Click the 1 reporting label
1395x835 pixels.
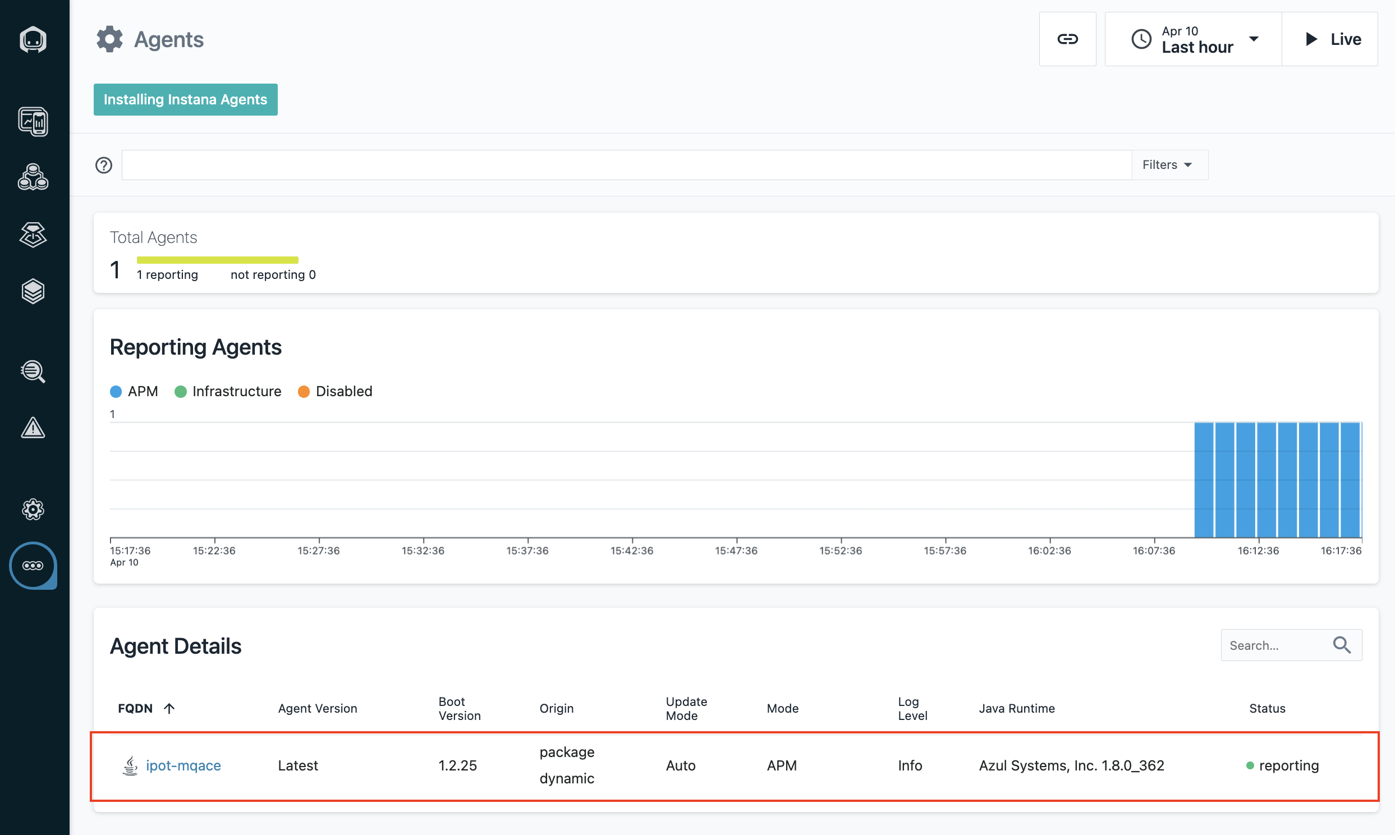(167, 274)
